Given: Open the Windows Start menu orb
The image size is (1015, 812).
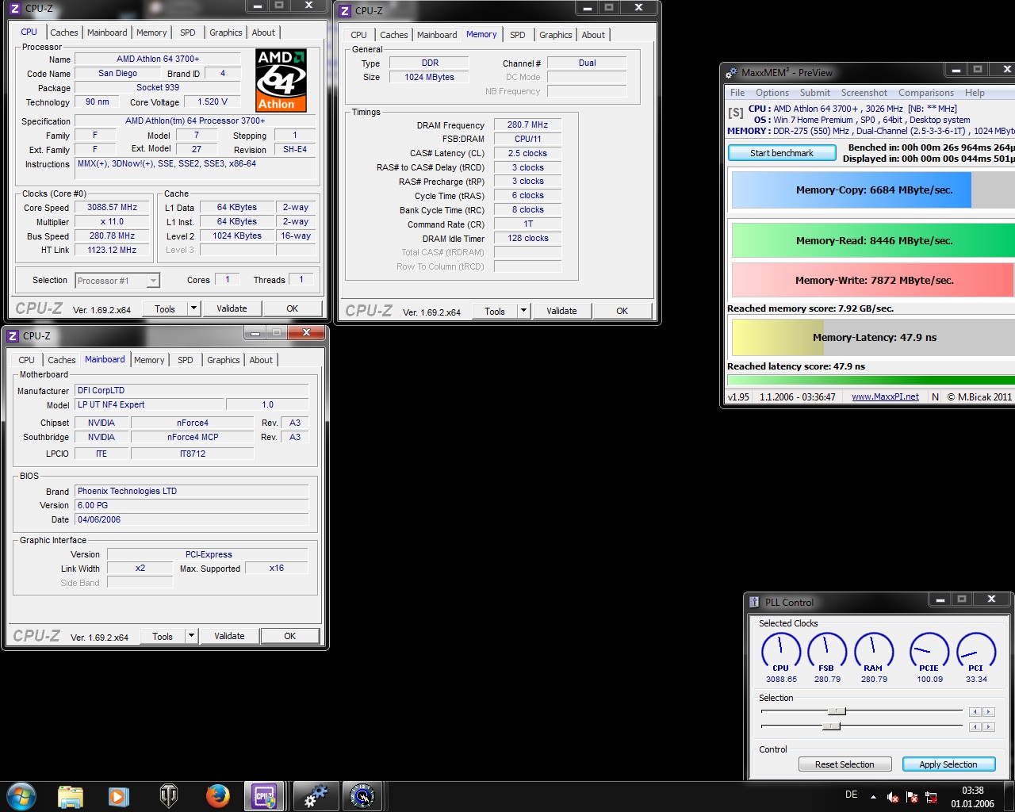Looking at the screenshot, I should tap(21, 795).
